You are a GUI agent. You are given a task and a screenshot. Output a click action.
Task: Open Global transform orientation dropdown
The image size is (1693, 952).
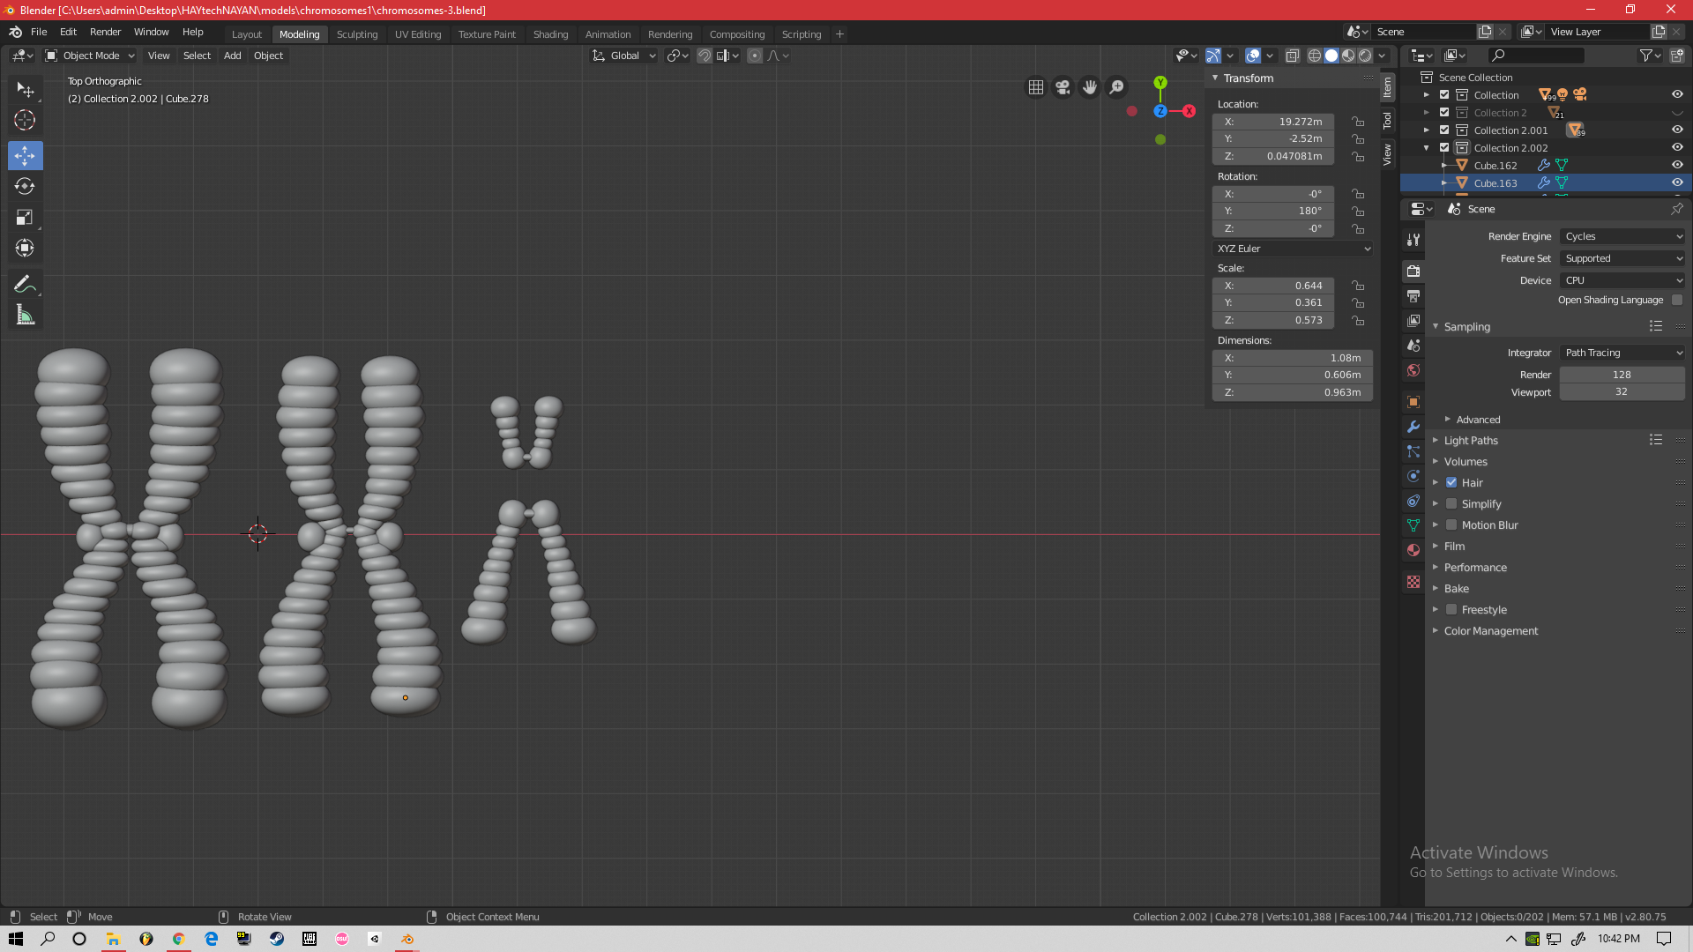[x=623, y=56]
